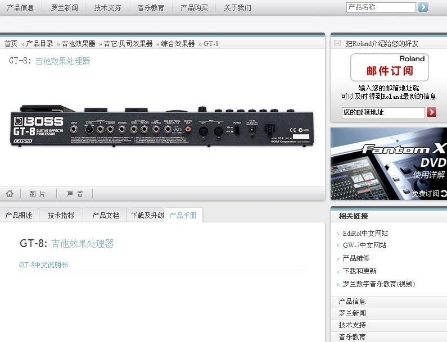Click 技术支持 in the sidebar menu
The width and height of the screenshot is (447, 342).
(x=353, y=325)
